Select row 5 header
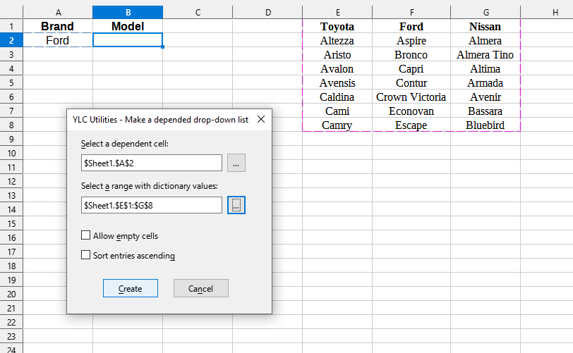The width and height of the screenshot is (573, 353). 11,82
